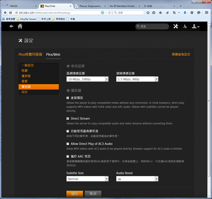212x199 pixels.
Task: Click the Plex search field
Action: [x=152, y=26]
